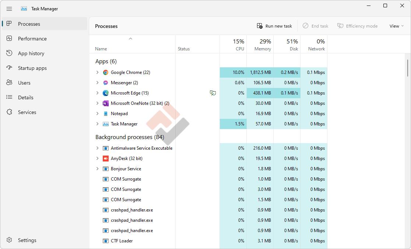Click the vertical scrollbar of process list
Viewport: 411px width, 249px height.
tap(407, 68)
